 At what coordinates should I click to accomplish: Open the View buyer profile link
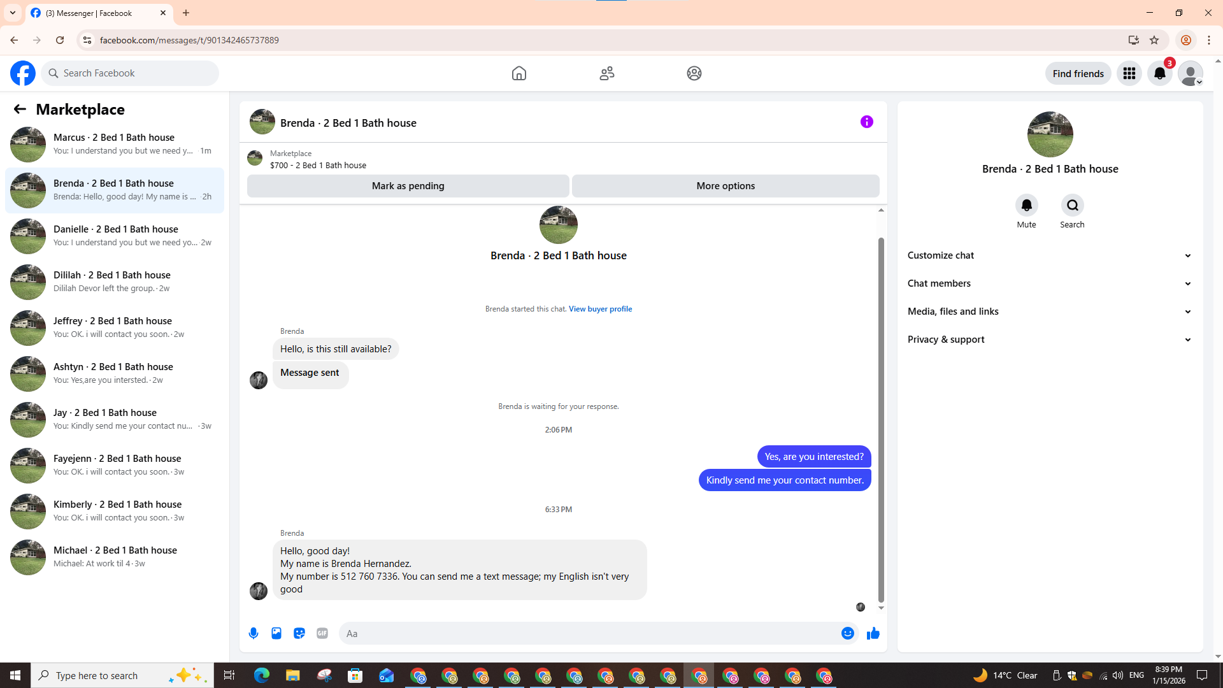pyautogui.click(x=600, y=309)
